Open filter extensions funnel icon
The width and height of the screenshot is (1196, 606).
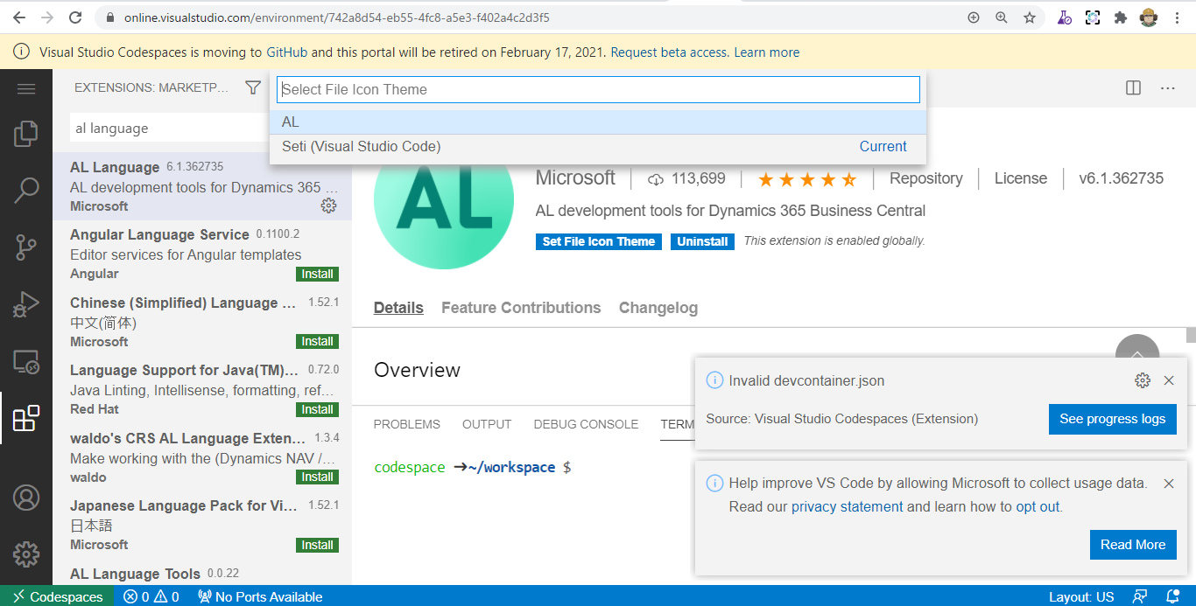pos(251,87)
